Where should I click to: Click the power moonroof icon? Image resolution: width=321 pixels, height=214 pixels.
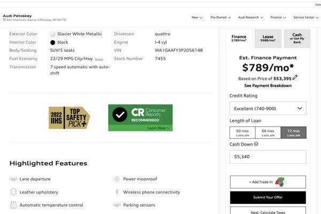(117, 179)
